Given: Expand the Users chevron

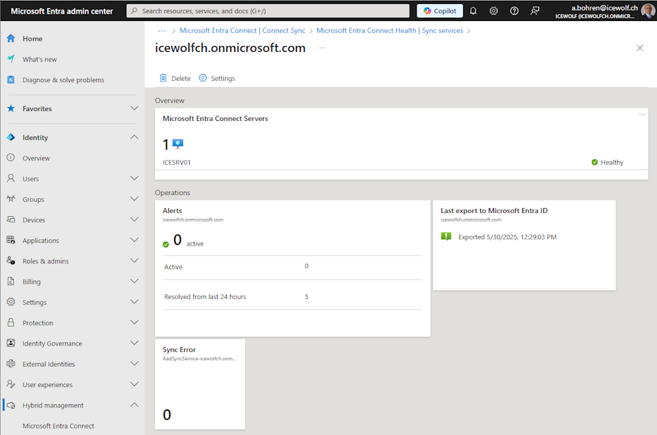Looking at the screenshot, I should click(134, 179).
